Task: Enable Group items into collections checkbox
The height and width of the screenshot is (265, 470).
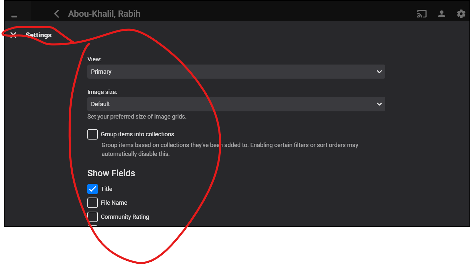Action: click(x=93, y=134)
